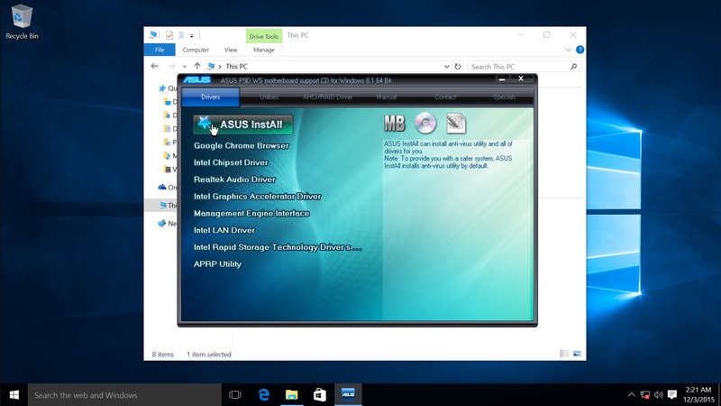Click the CD disc browse icon
The height and width of the screenshot is (406, 721).
(x=425, y=124)
